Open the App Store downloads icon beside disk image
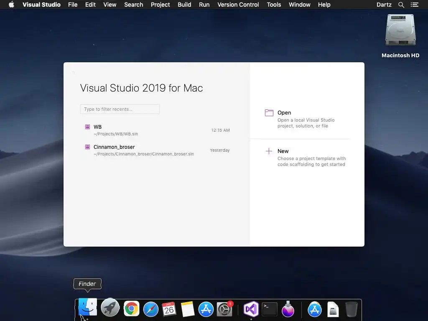 [314, 309]
